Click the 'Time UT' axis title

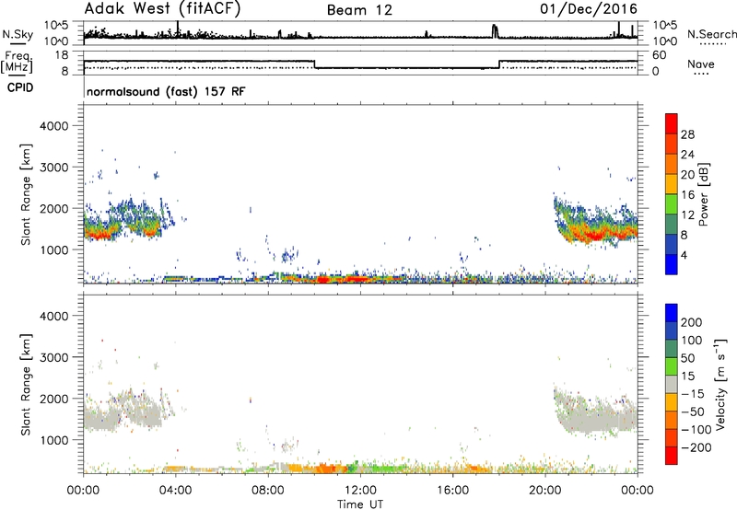[360, 504]
